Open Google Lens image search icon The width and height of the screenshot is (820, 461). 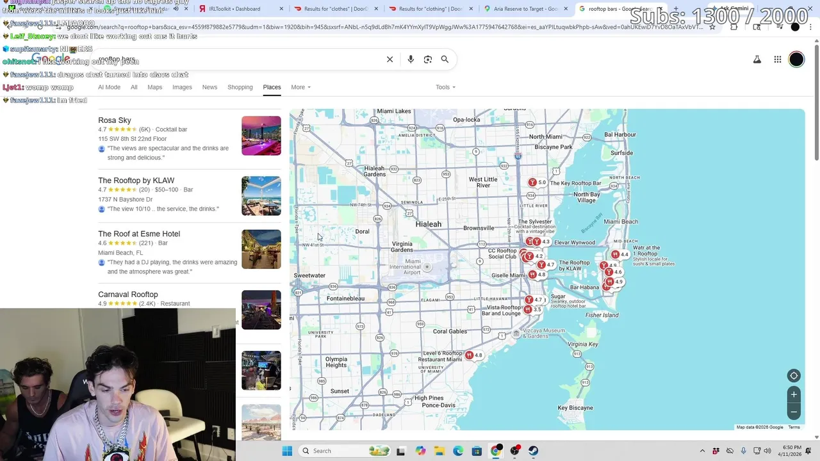pos(428,60)
